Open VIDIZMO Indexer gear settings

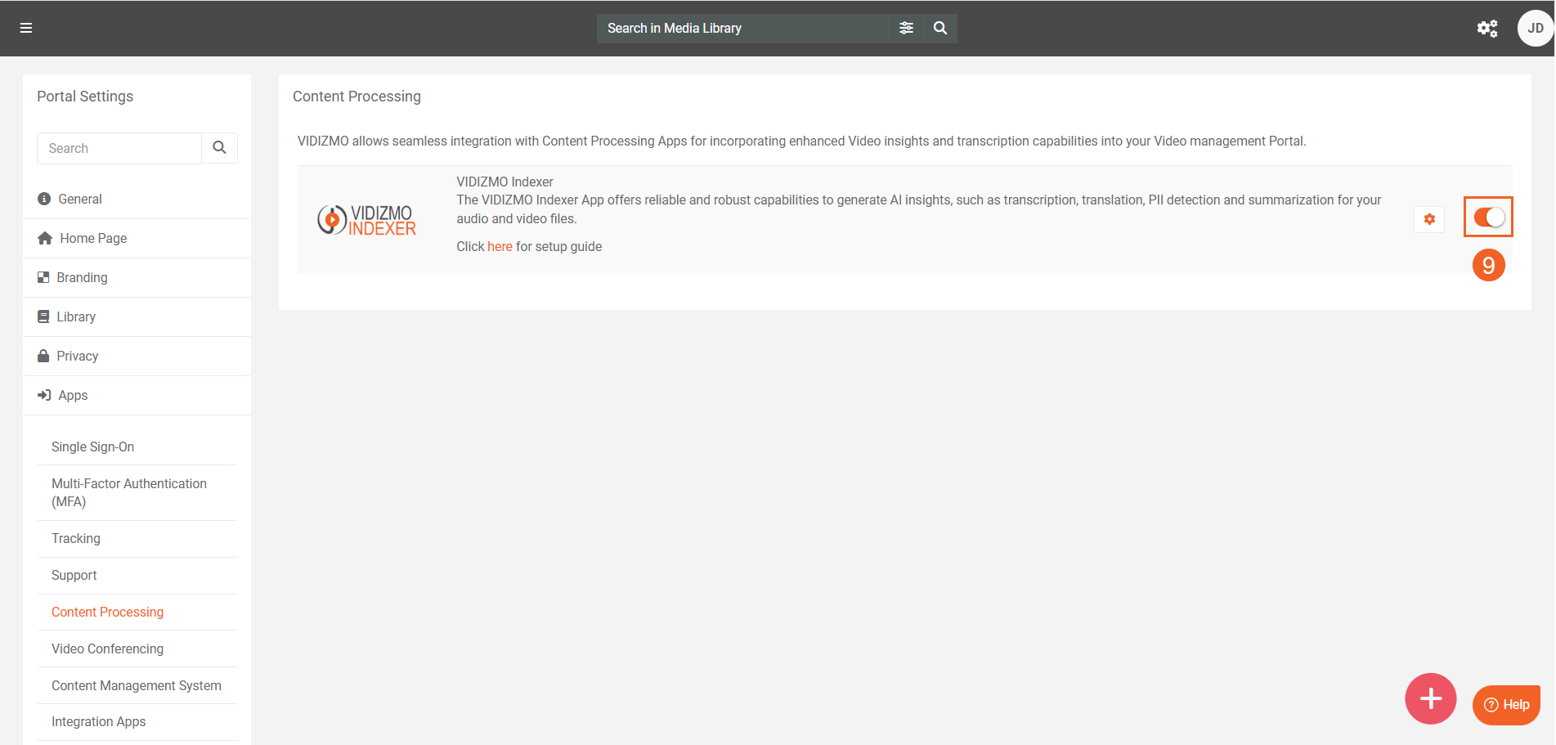coord(1429,219)
